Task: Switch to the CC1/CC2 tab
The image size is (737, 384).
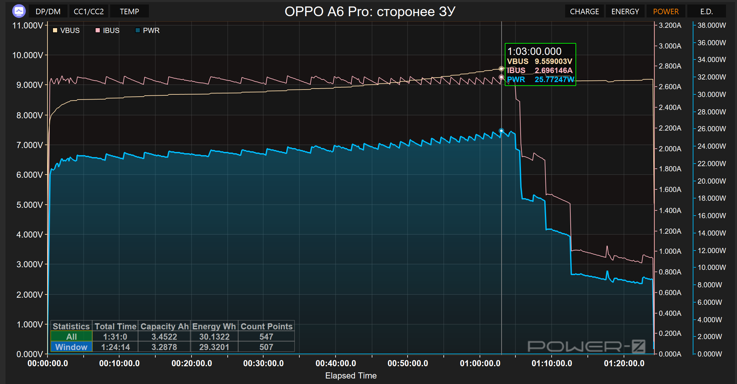Action: (x=88, y=11)
